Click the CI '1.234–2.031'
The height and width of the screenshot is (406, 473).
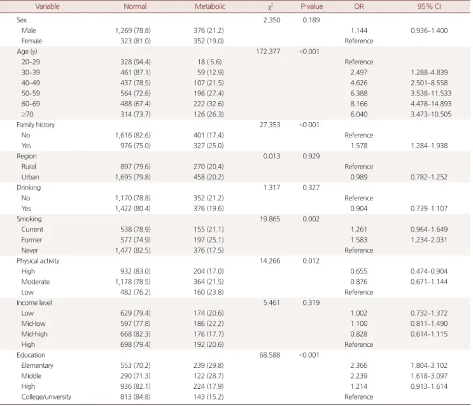tap(429, 240)
